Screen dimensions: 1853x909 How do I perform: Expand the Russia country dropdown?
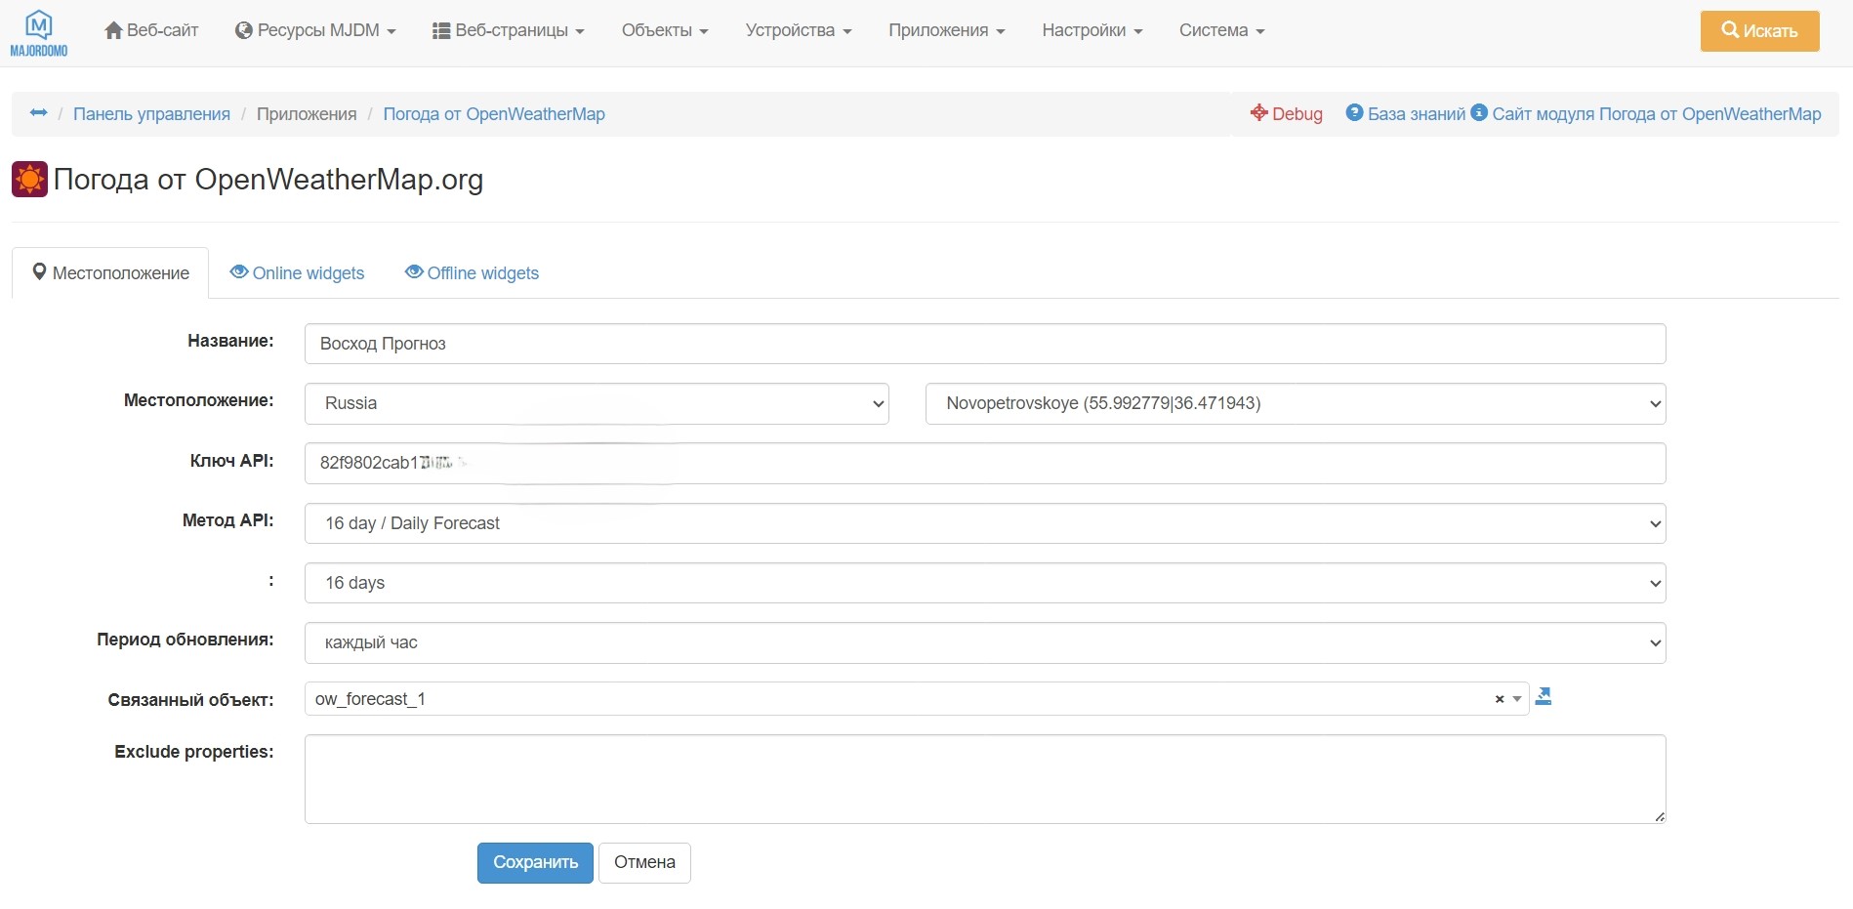coord(596,403)
